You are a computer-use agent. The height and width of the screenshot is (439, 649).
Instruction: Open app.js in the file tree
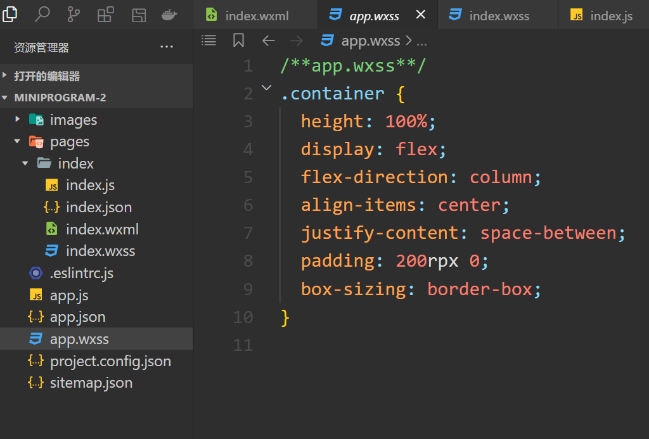click(96, 295)
